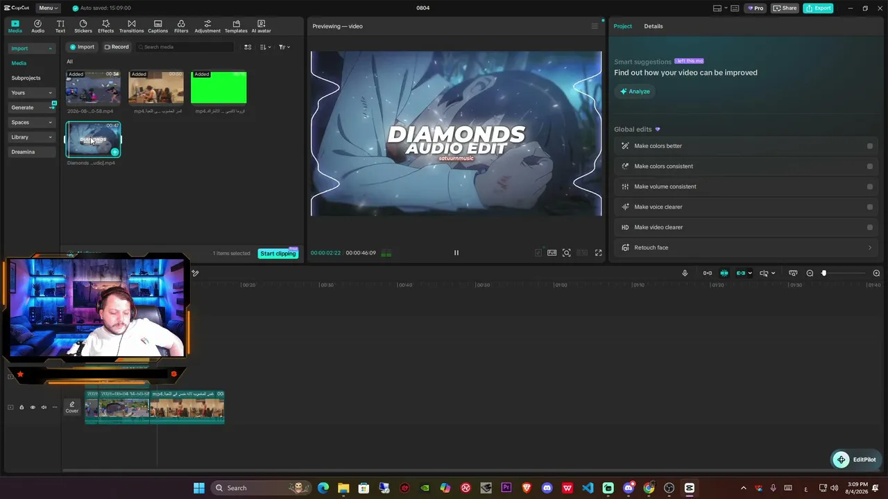This screenshot has width=888, height=499.
Task: Lock the main video track
Action: (22, 408)
